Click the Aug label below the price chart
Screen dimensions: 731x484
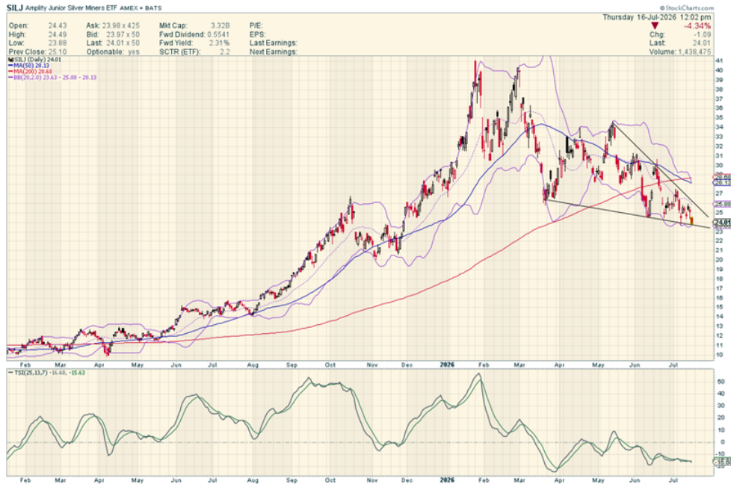point(253,365)
